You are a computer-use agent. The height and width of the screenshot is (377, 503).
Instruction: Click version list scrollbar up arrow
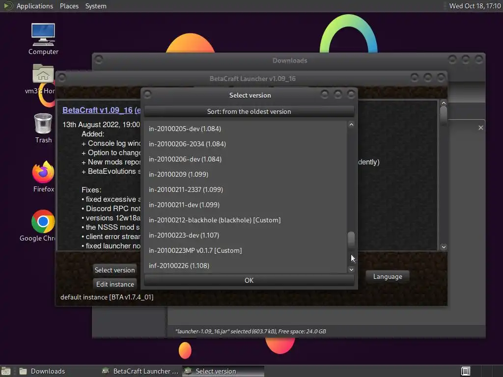click(x=351, y=124)
